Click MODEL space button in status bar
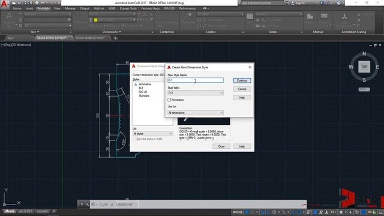Viewport: 384px width, 216px height. pyautogui.click(x=237, y=212)
